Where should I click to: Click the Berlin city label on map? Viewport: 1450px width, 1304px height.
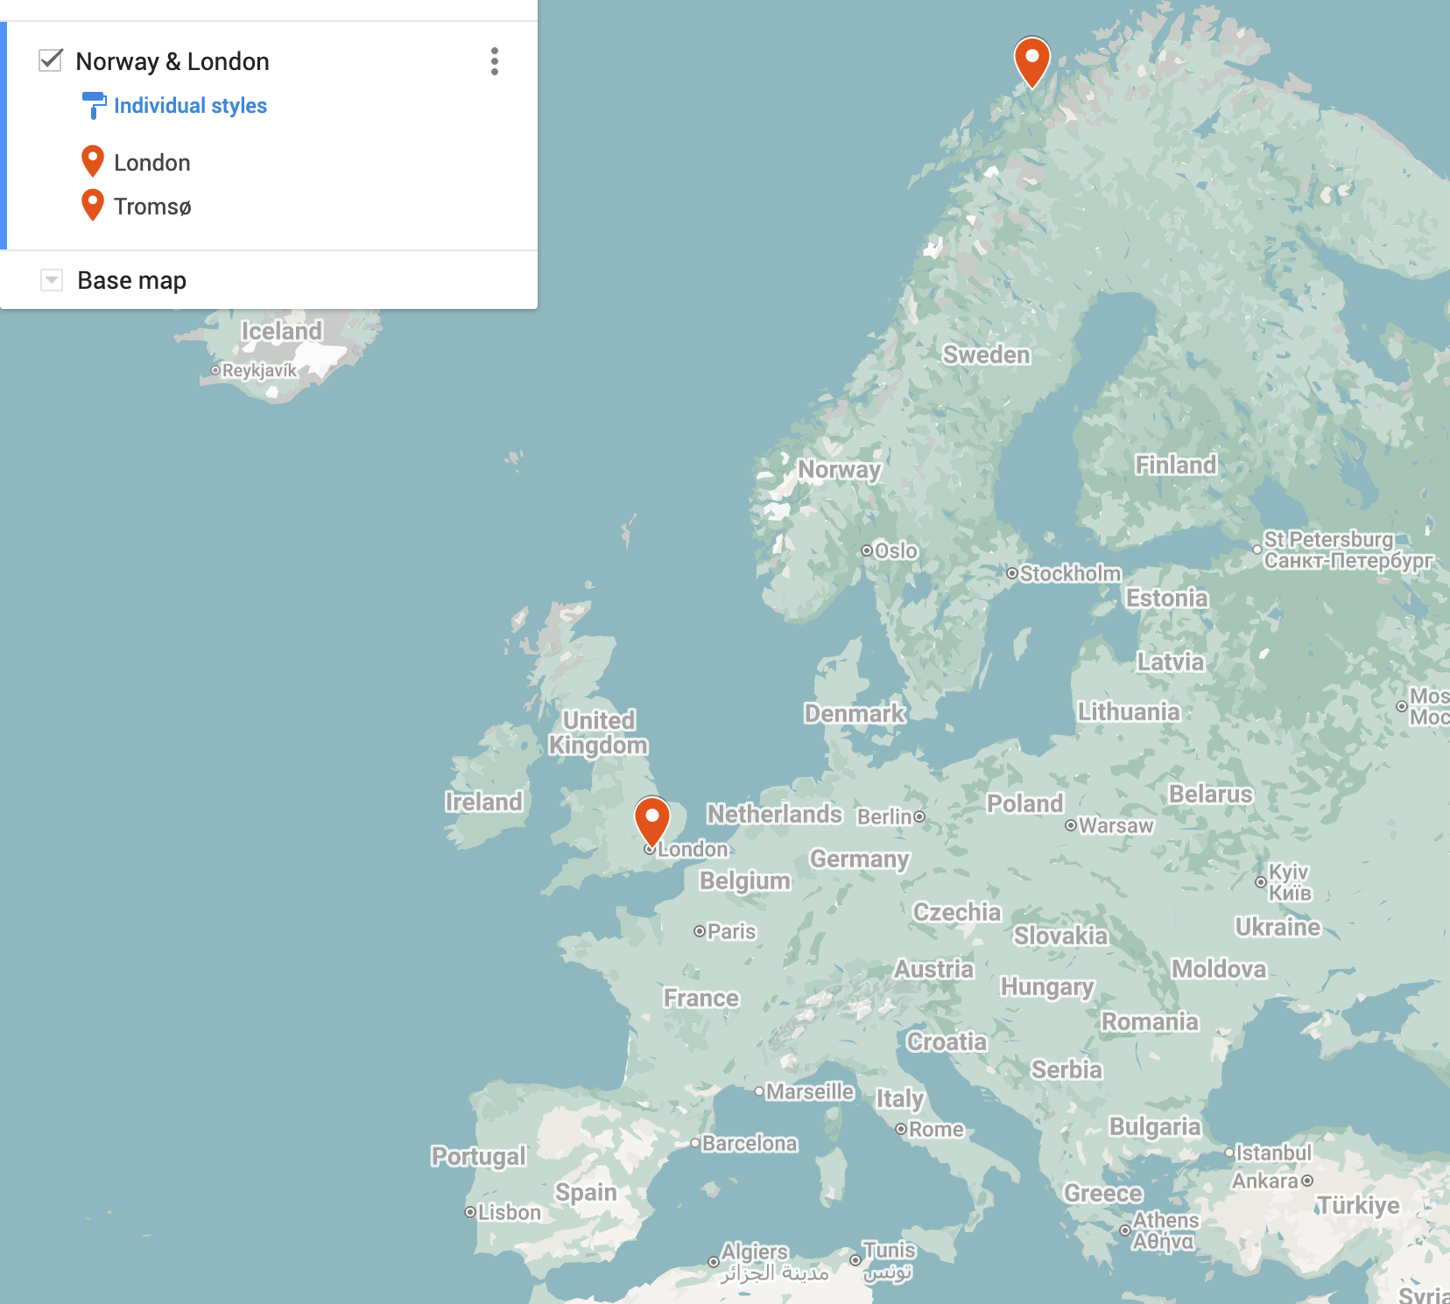point(884,817)
